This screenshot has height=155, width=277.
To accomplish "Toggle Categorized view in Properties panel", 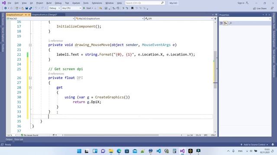I will pyautogui.click(x=221, y=23).
